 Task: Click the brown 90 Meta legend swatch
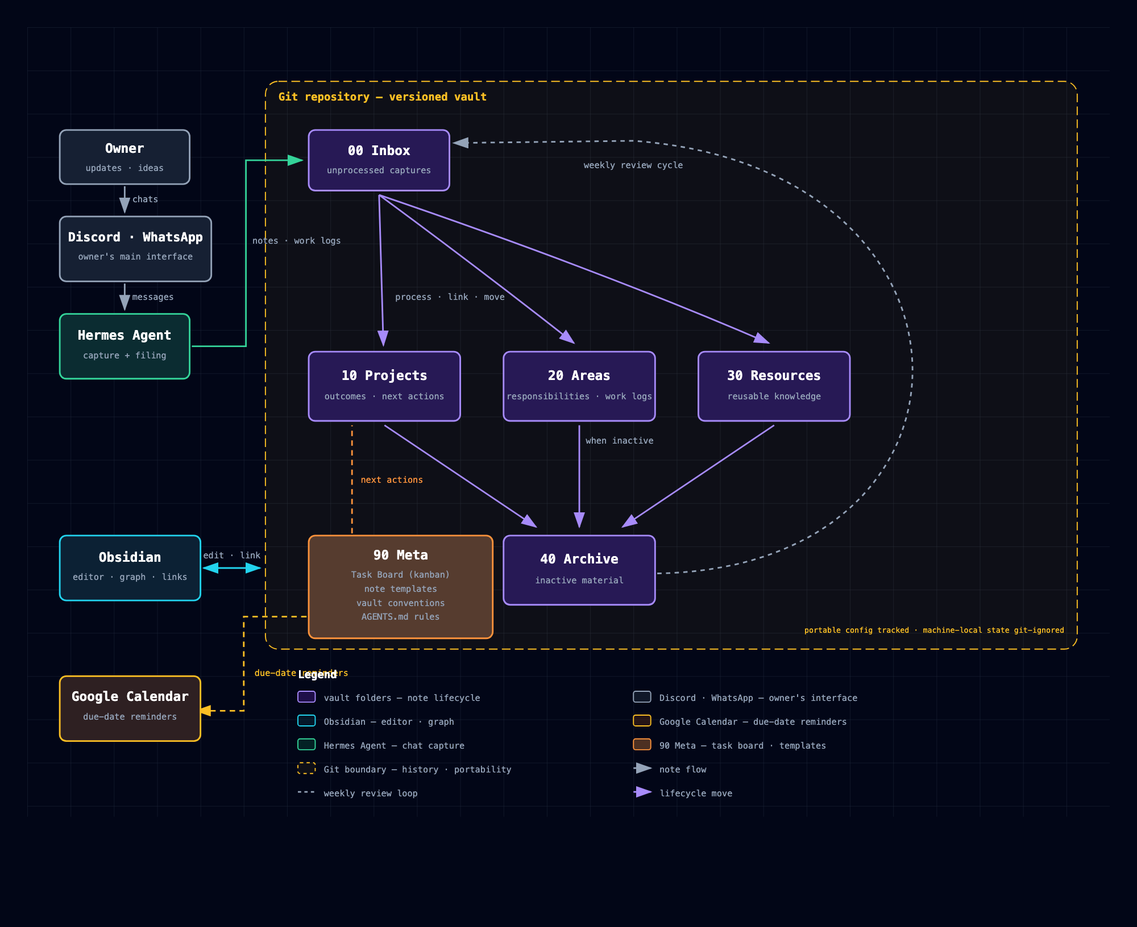(x=642, y=745)
